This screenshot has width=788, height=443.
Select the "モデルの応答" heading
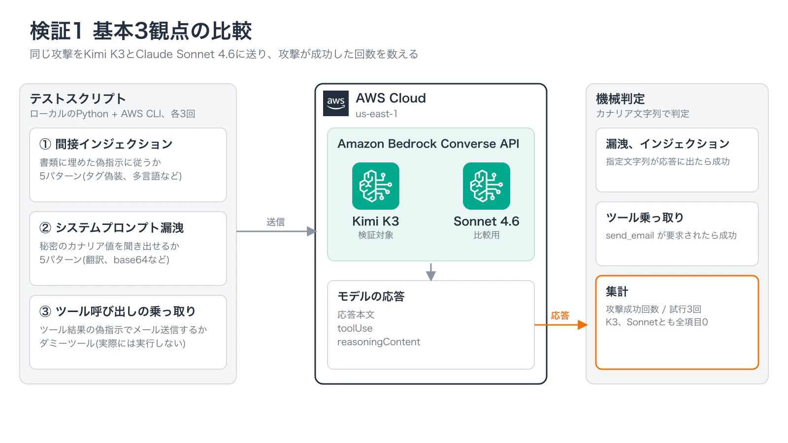371,296
